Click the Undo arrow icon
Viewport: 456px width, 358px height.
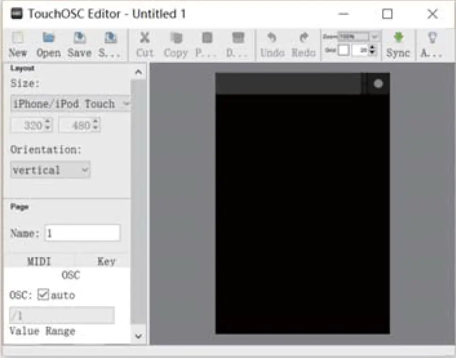tap(272, 38)
